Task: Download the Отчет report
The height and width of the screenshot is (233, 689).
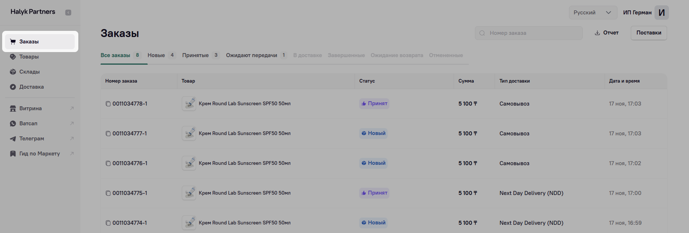Action: [x=606, y=33]
